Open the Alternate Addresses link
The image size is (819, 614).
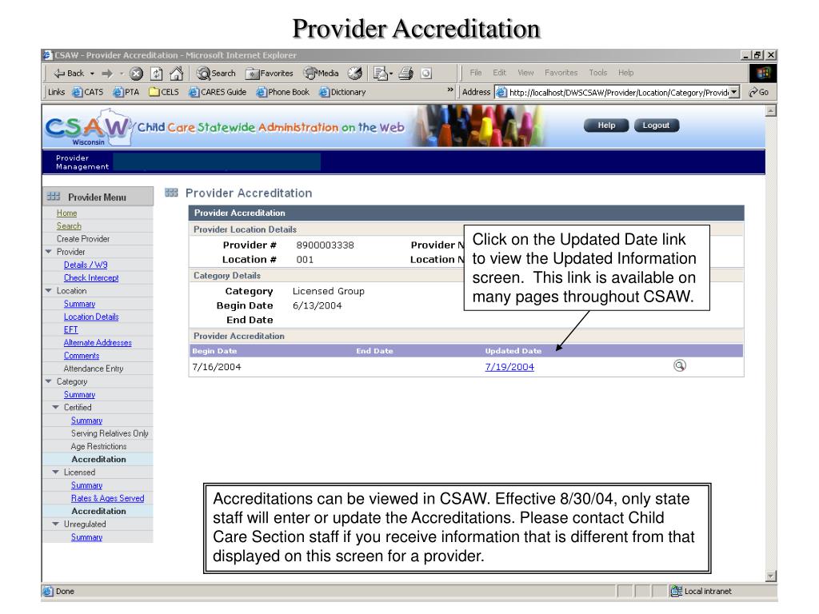(98, 342)
